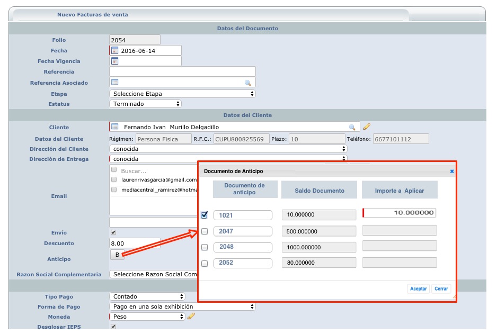Click the Importe a Aplicar field for 2047
Screen dimensions: 497x334
(400, 230)
